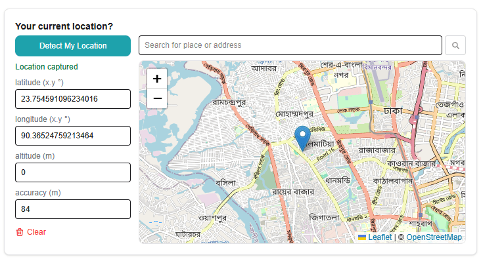Open the Leaflet attribution link
Viewport: 483px width, 259px height.
(380, 237)
